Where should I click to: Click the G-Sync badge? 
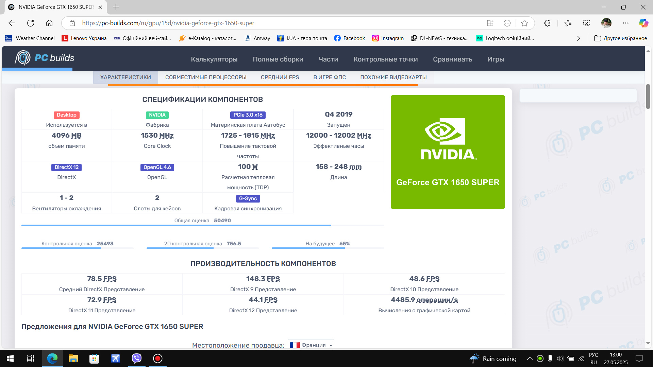[x=248, y=198]
